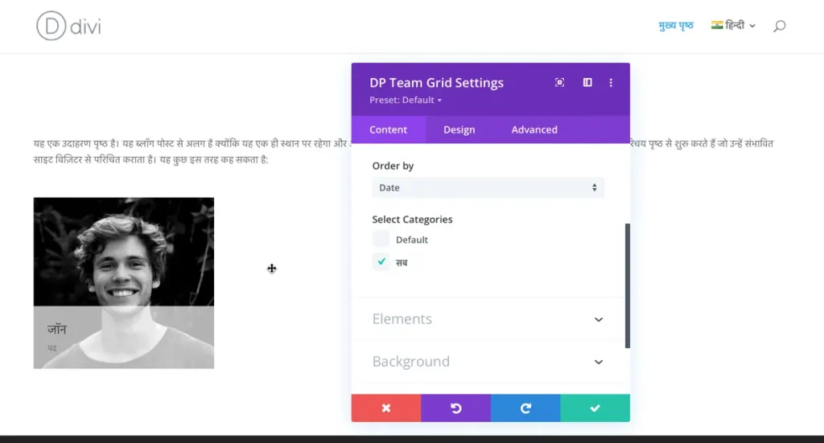Switch to the Advanced tab

coord(534,129)
